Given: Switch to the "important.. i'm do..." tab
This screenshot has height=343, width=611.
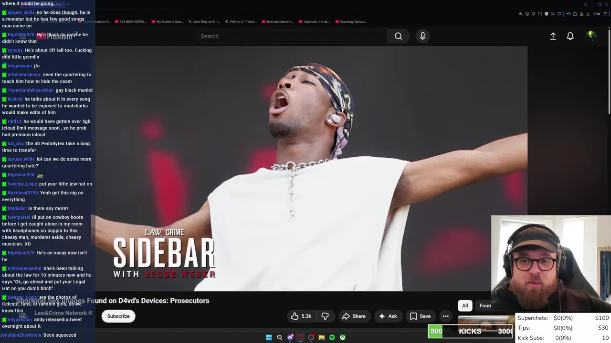Looking at the screenshot, I should (315, 21).
